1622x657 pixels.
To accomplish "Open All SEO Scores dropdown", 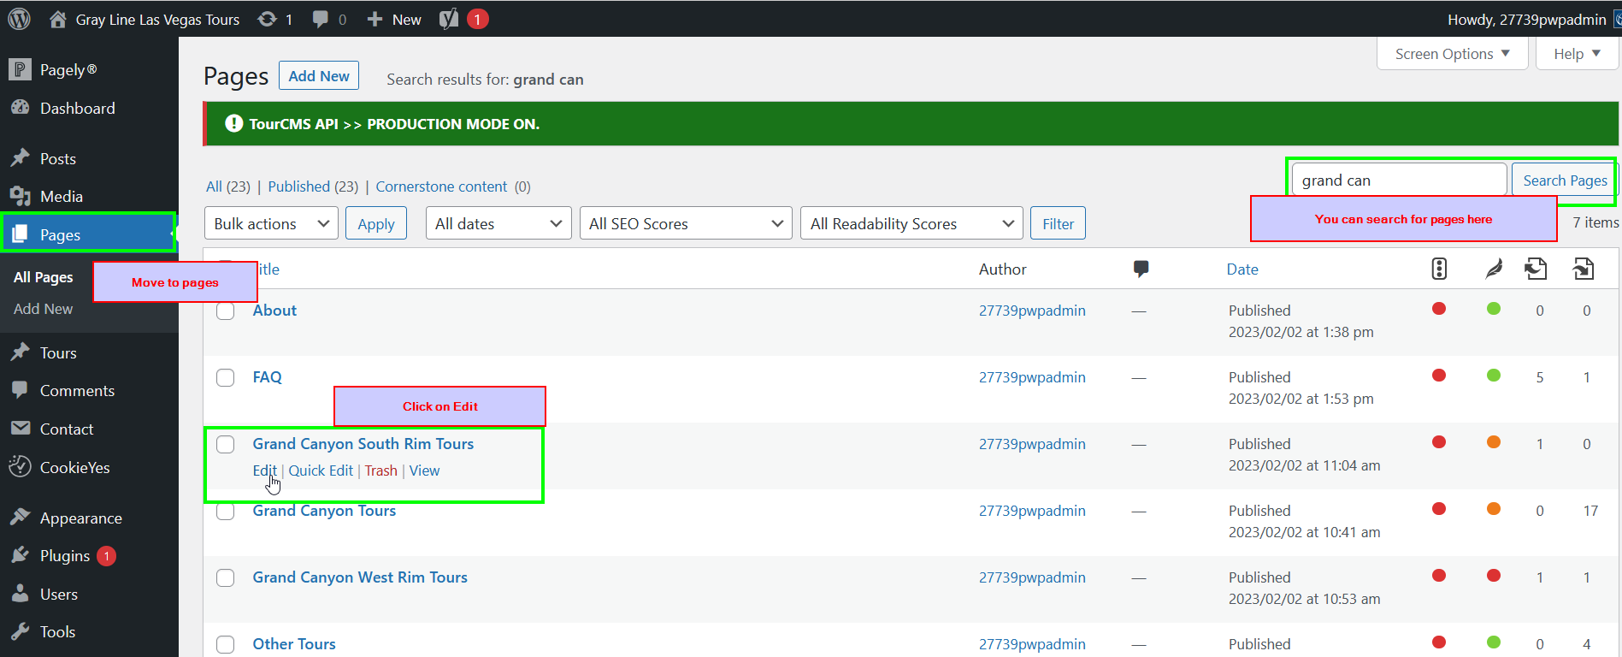I will (686, 223).
